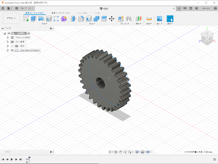The height and width of the screenshot is (164, 218).
Task: Toggle root component eye icon
Action: click(9, 33)
